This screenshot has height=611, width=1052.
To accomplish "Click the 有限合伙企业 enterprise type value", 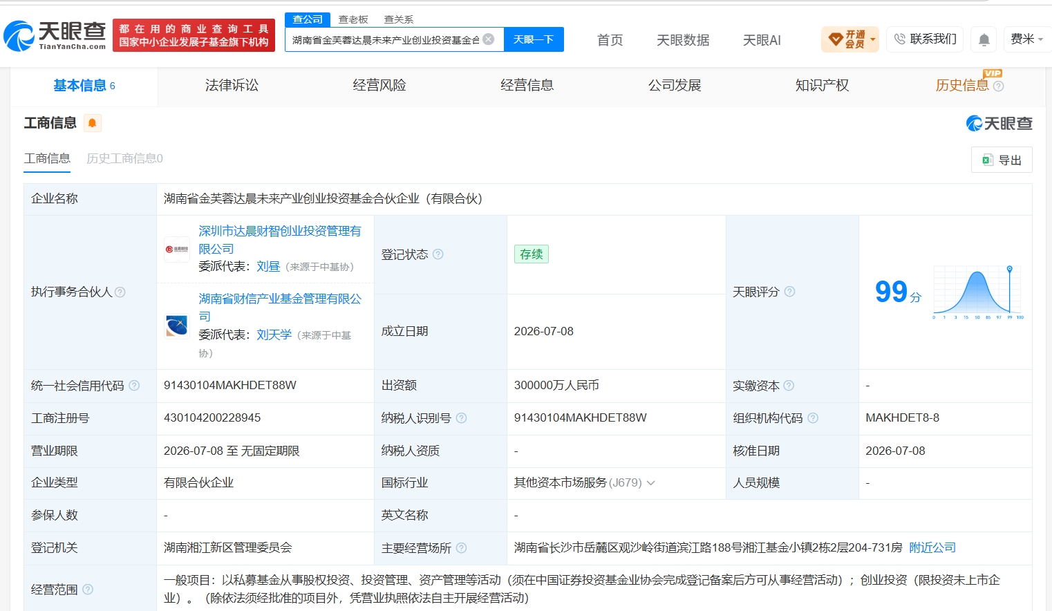I will coord(199,483).
